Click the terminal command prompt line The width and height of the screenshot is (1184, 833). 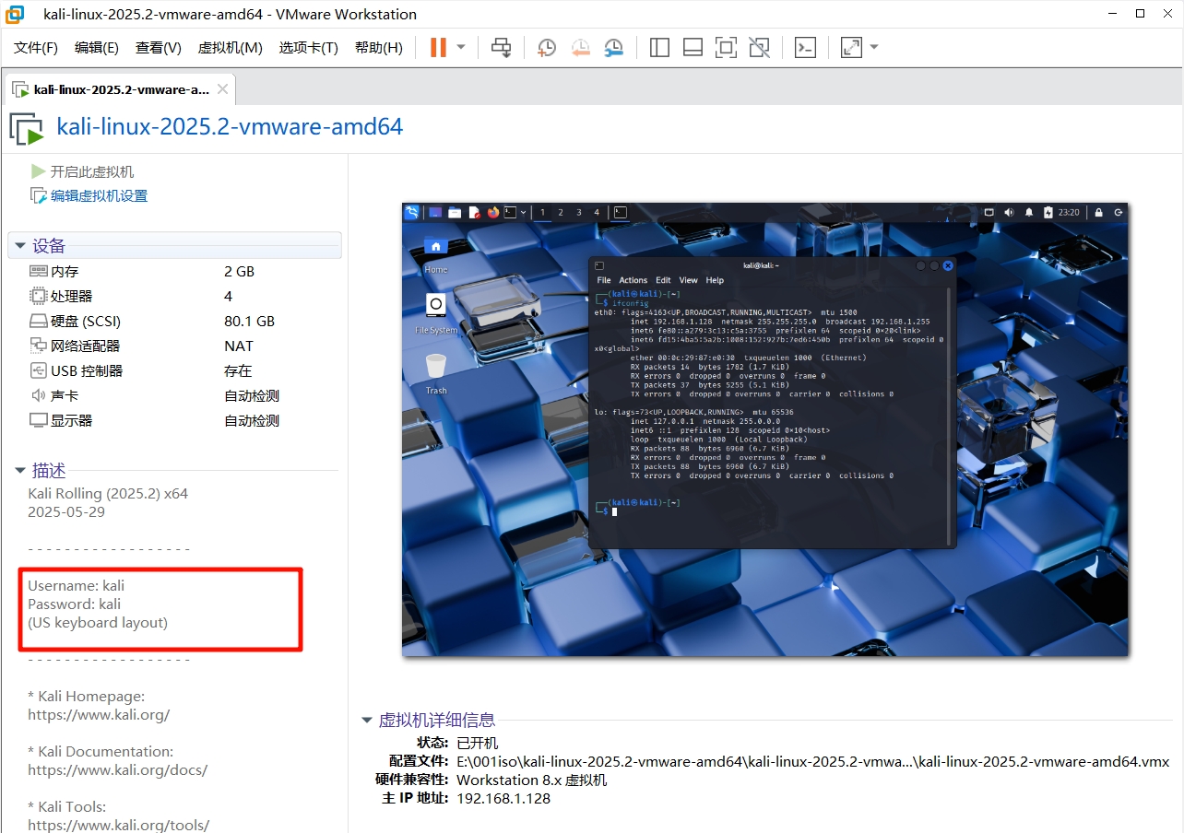(x=638, y=507)
